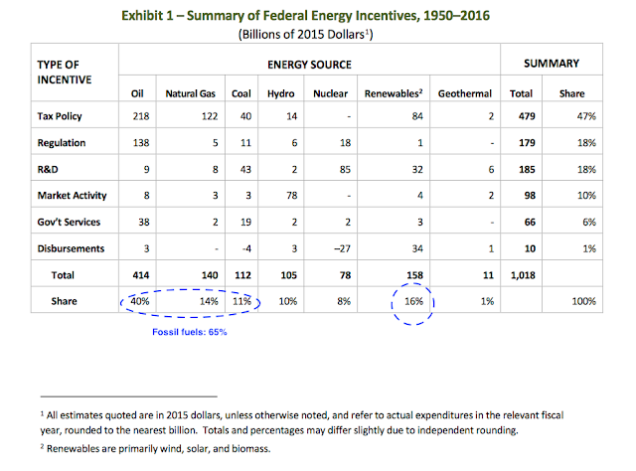The width and height of the screenshot is (636, 471).
Task: Select the Tax Policy row label
Action: [x=60, y=116]
